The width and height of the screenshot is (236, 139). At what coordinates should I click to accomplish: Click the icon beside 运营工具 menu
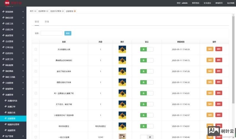pos(3,59)
